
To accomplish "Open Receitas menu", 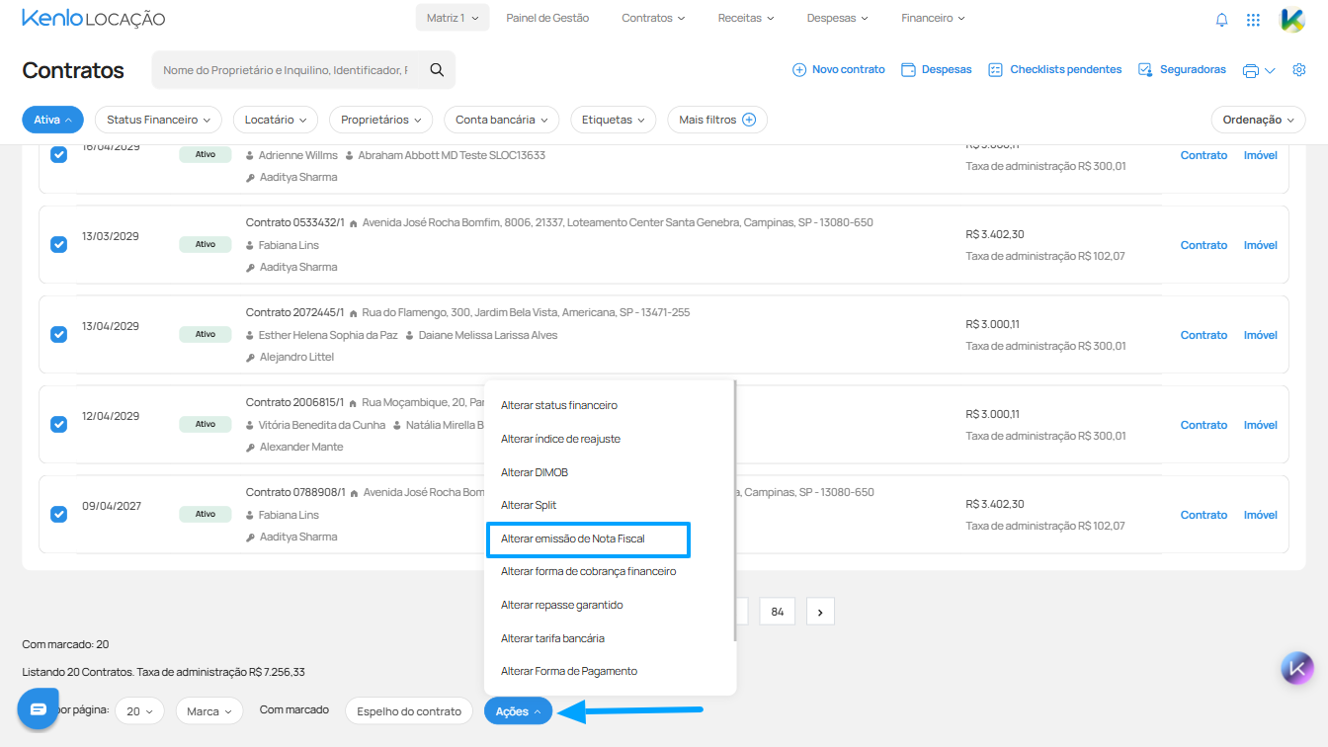I will (x=746, y=18).
